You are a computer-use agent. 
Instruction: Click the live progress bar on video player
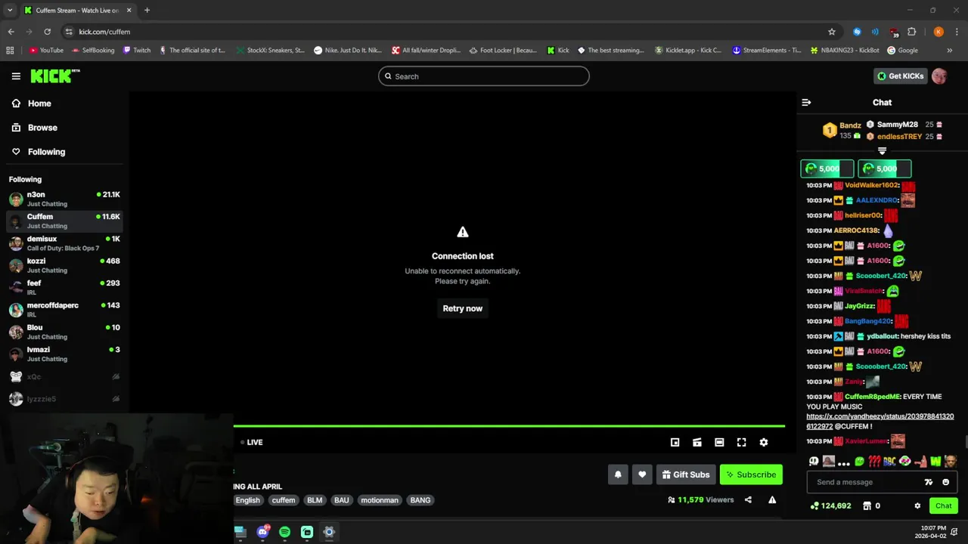[x=509, y=426]
